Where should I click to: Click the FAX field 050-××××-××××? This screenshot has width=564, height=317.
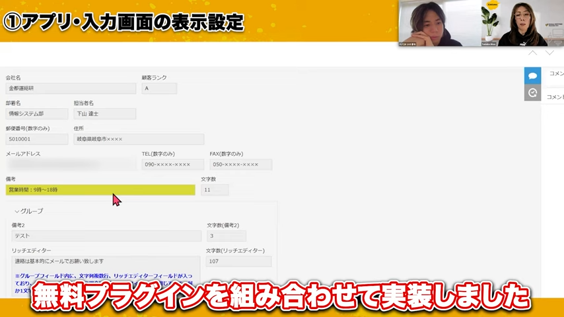240,164
